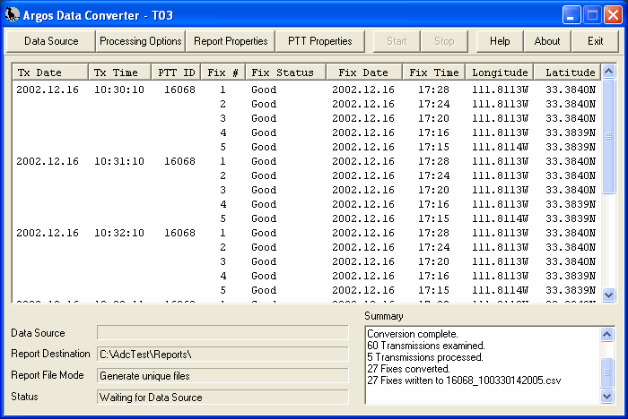Click the 'Report Destination' label

click(x=50, y=354)
